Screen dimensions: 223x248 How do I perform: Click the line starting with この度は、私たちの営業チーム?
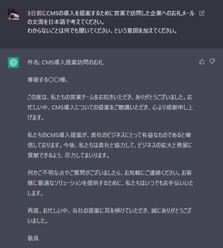[110, 97]
